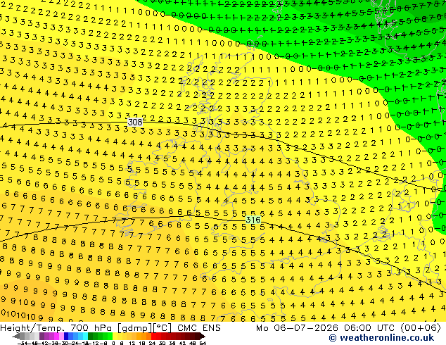
Task: Click the '-54' scale value on the legend
Action: click(x=23, y=343)
